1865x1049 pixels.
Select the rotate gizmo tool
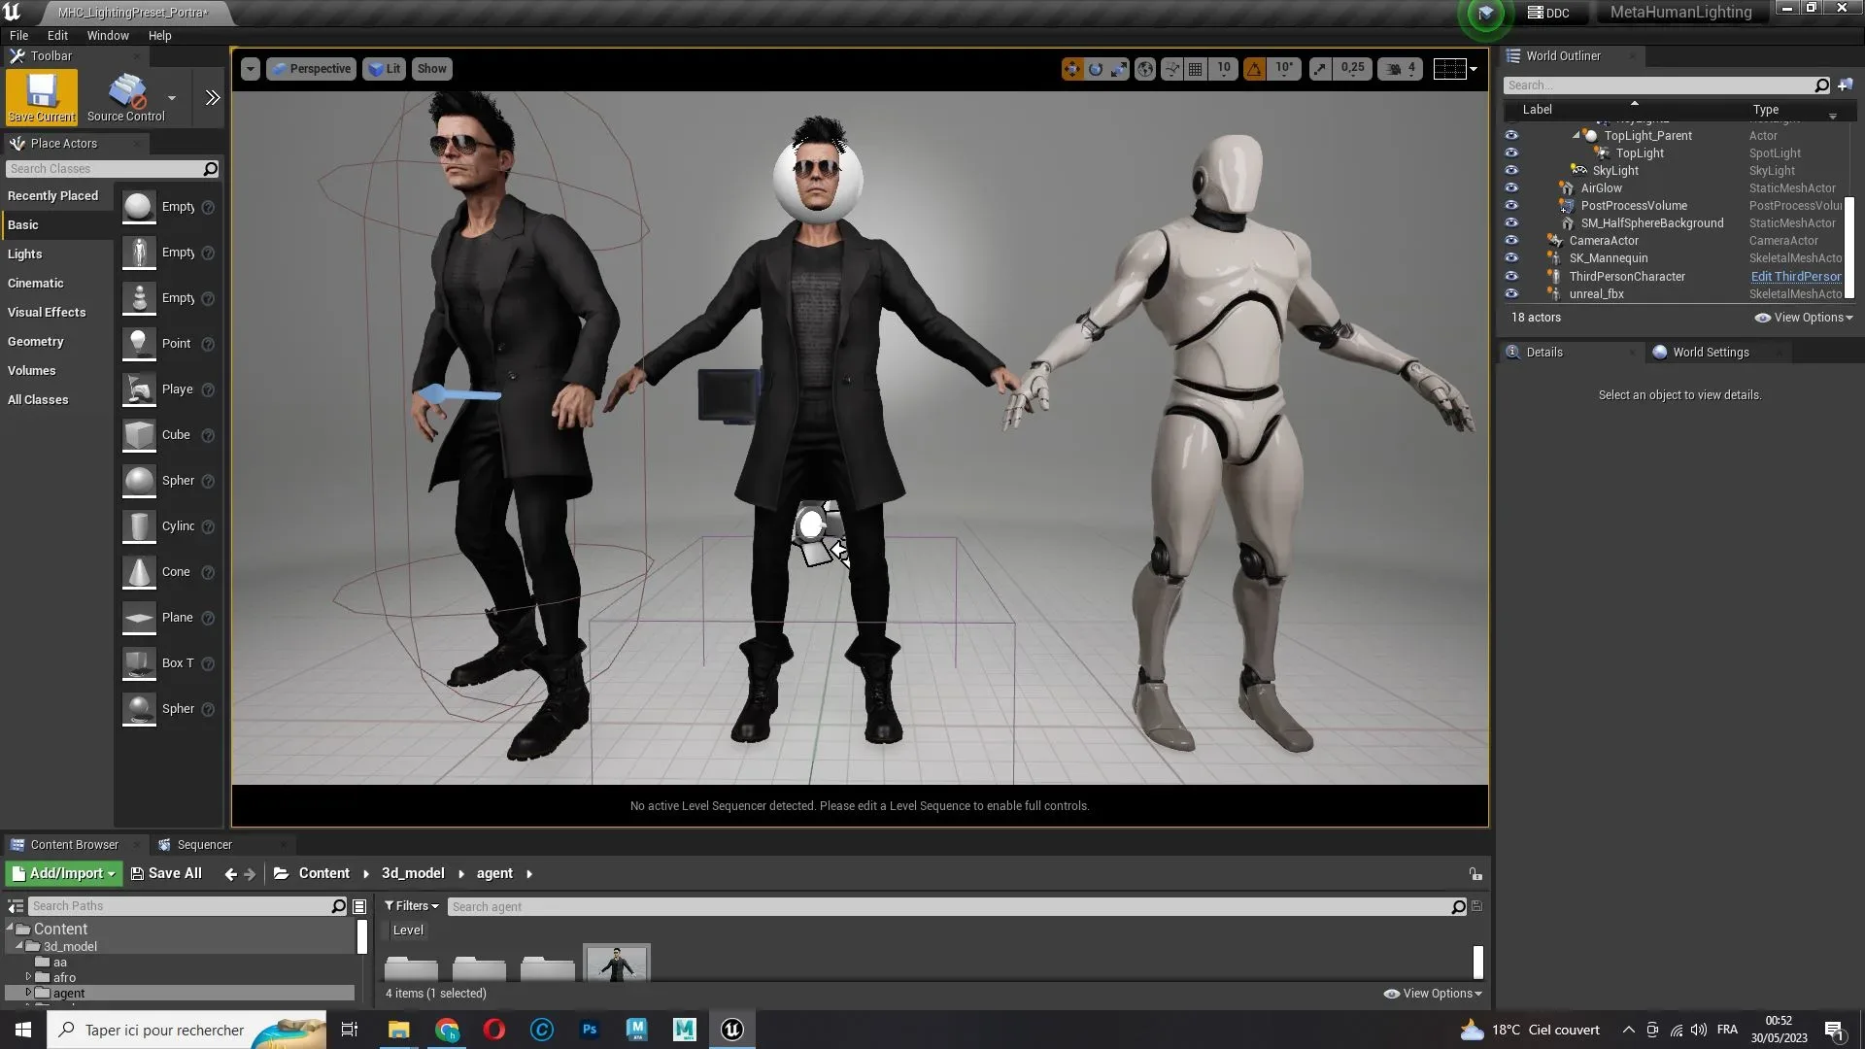(1096, 69)
